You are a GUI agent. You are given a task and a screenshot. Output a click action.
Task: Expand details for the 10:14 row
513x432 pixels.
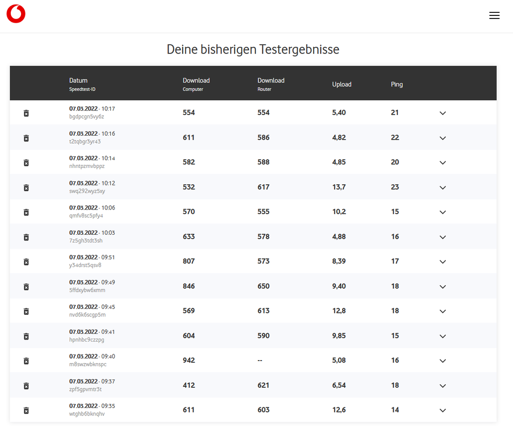click(x=443, y=163)
